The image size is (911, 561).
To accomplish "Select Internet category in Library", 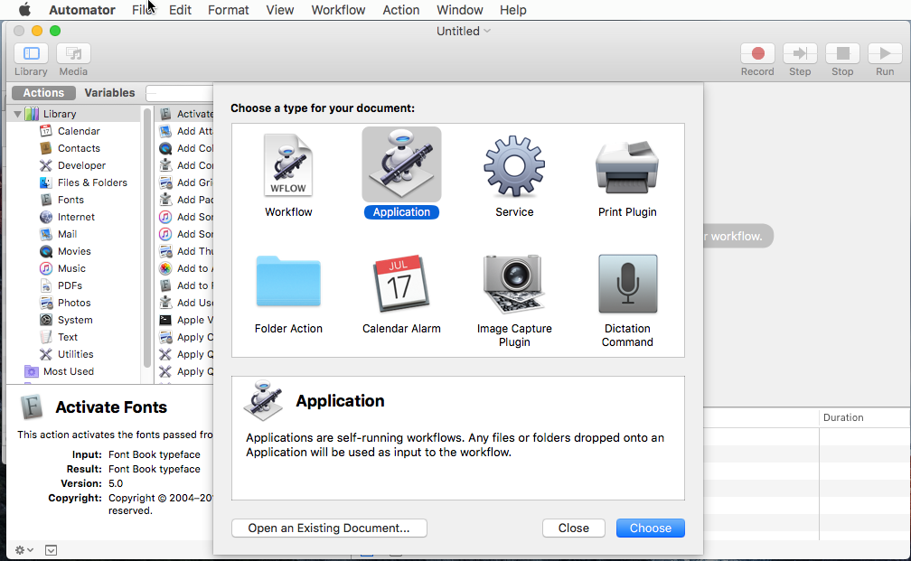I will [76, 217].
